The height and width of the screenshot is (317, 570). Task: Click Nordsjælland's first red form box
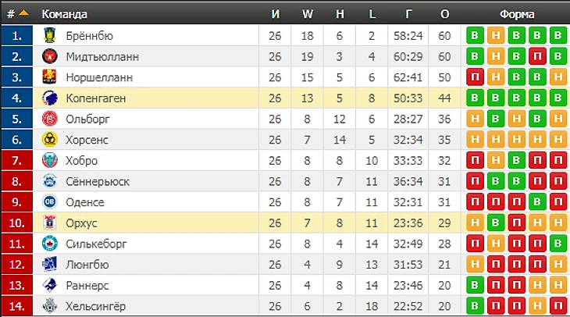pyautogui.click(x=474, y=77)
